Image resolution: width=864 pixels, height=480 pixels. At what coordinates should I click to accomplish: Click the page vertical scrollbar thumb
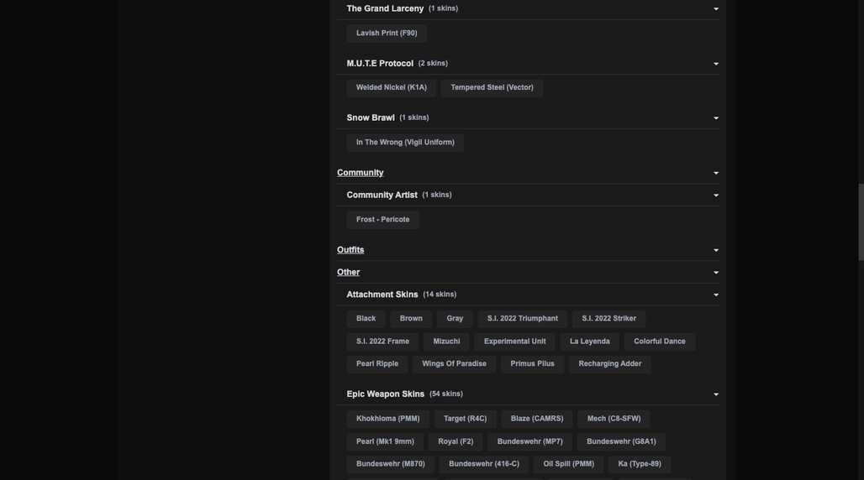861,222
